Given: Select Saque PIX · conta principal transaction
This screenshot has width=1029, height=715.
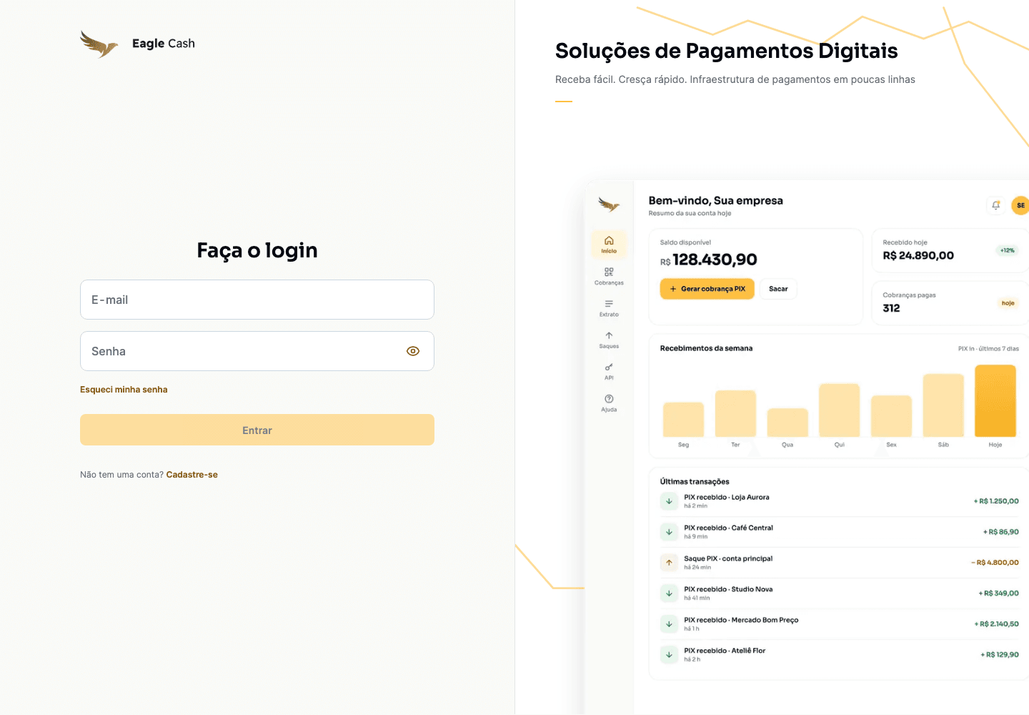Looking at the screenshot, I should point(840,563).
